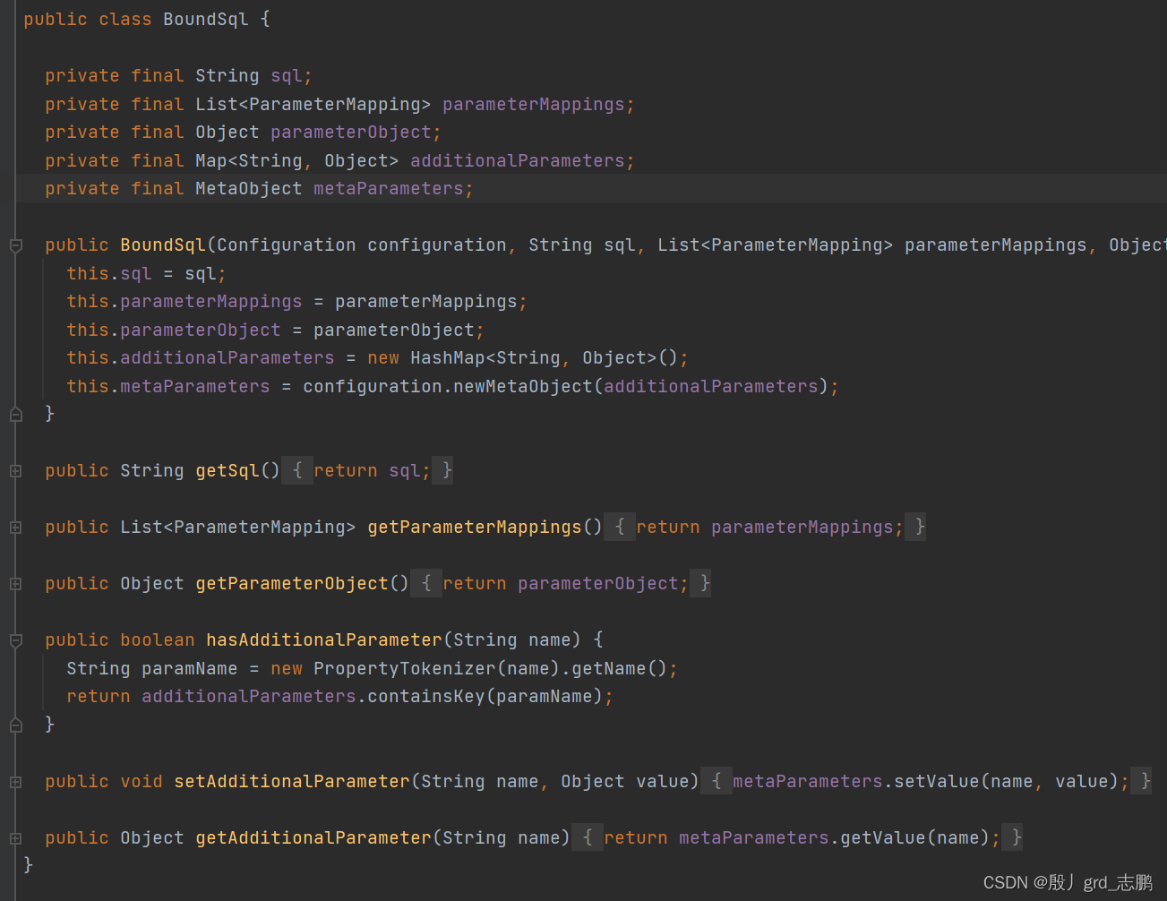Expand the folded getParameterObject method
The image size is (1167, 901).
click(x=15, y=584)
